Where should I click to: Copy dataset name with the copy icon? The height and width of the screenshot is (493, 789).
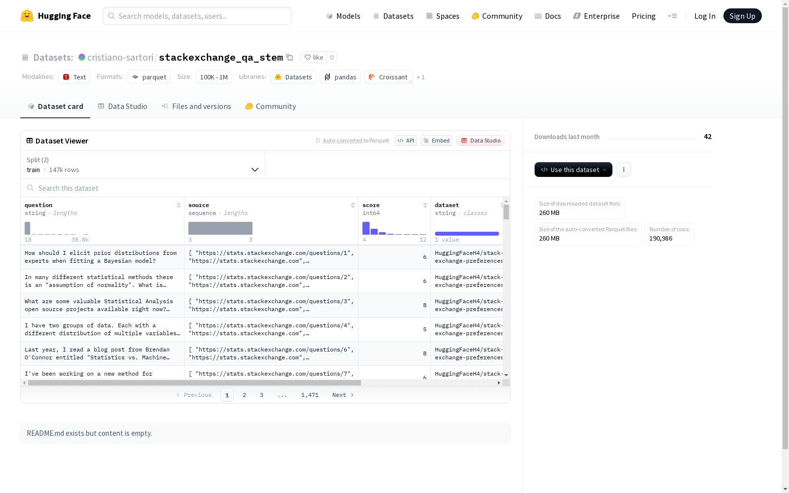pyautogui.click(x=290, y=58)
